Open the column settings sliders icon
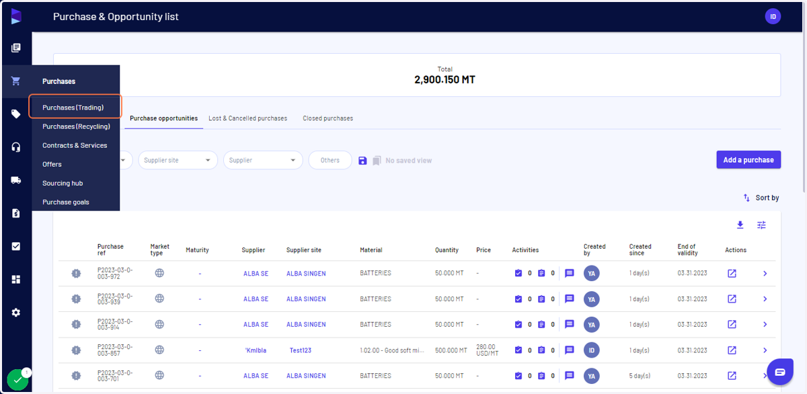This screenshot has width=807, height=394. (761, 225)
